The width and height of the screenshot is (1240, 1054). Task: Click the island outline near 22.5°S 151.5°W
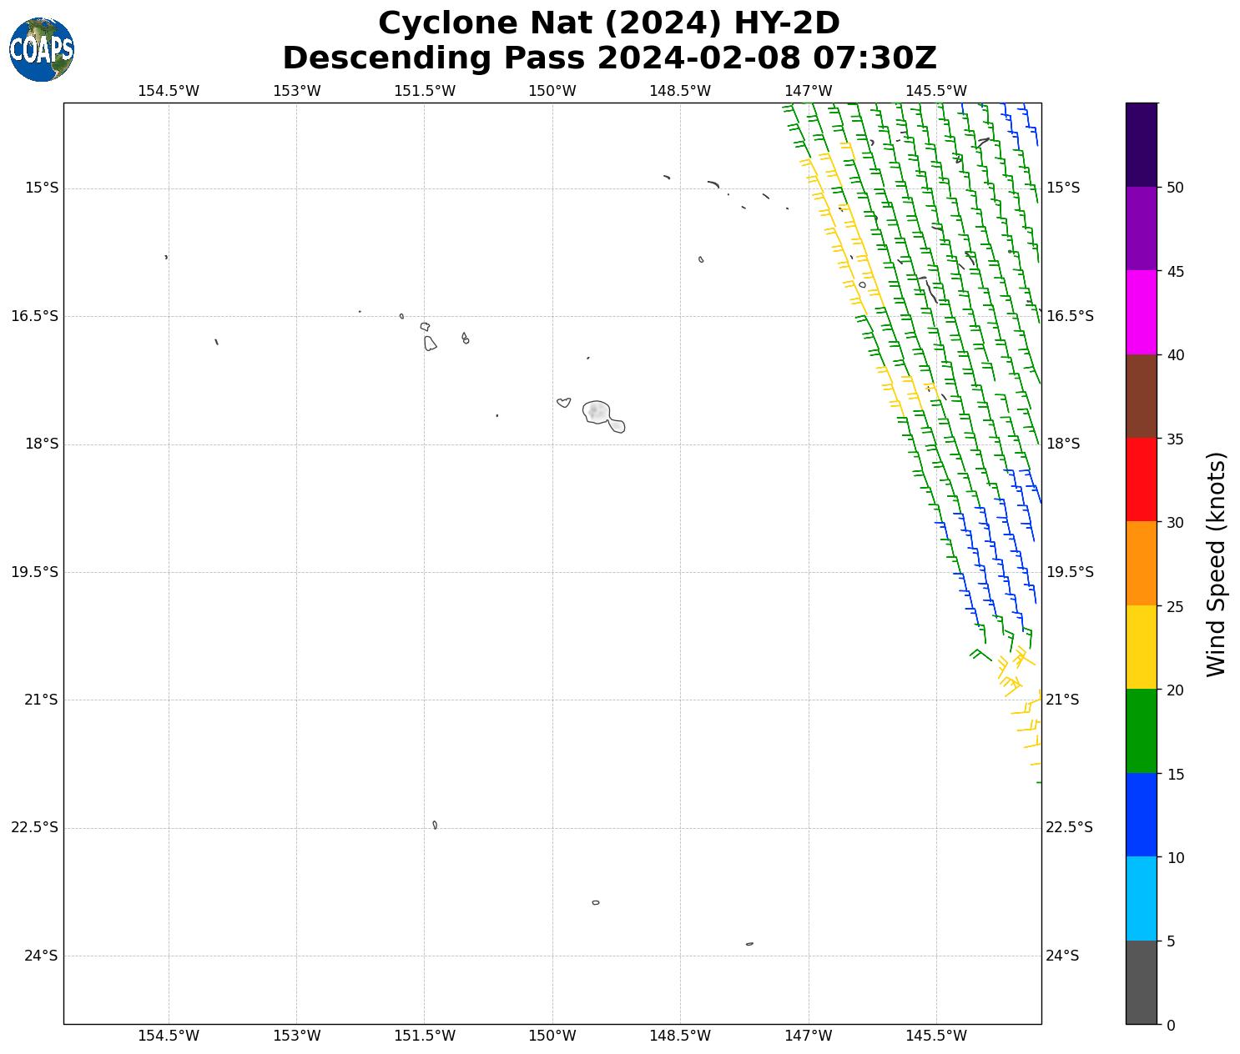pyautogui.click(x=435, y=825)
